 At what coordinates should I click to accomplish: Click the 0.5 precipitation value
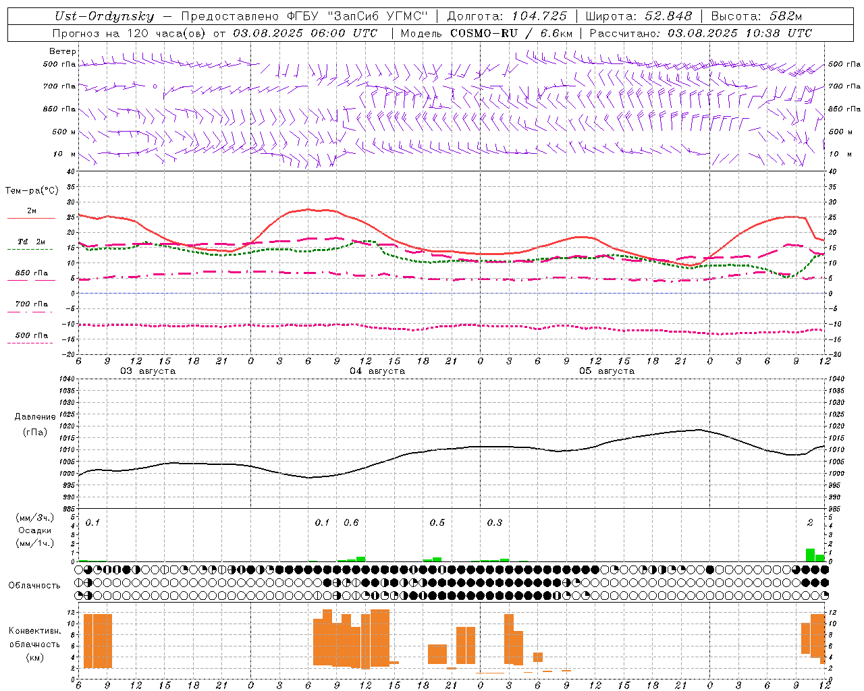(437, 522)
